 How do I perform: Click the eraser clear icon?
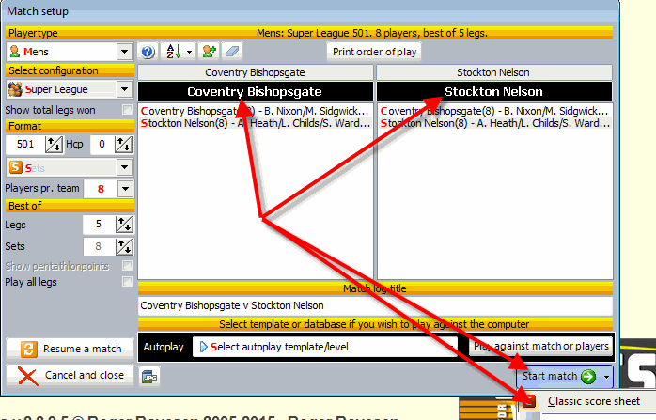pos(233,52)
